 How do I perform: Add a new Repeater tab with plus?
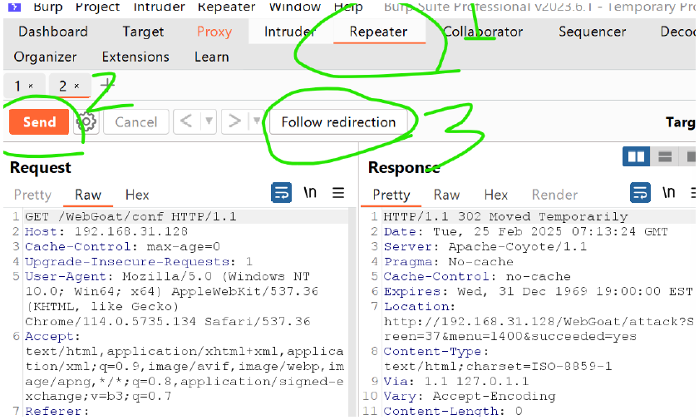coord(107,85)
